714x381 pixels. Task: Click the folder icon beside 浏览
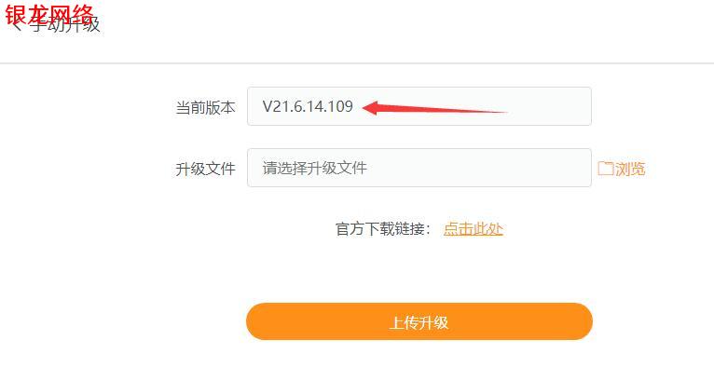606,169
